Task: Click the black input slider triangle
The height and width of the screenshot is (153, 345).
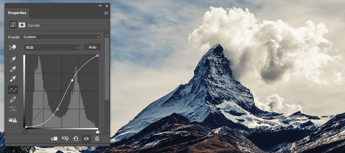Action: pyautogui.click(x=26, y=132)
